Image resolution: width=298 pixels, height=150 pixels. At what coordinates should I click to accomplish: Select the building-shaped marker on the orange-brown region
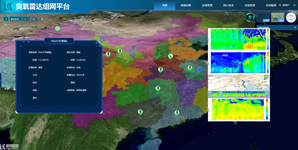(171, 56)
